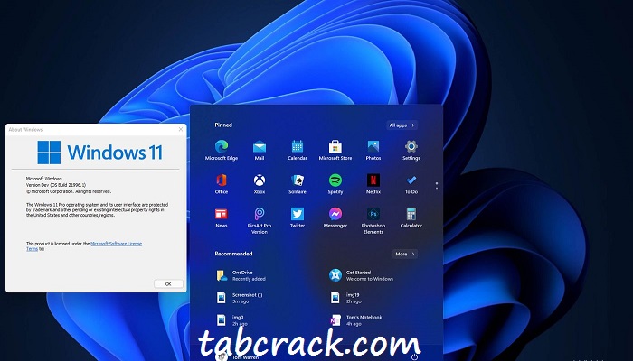
Task: Open recent file img19
Action: [x=345, y=298]
